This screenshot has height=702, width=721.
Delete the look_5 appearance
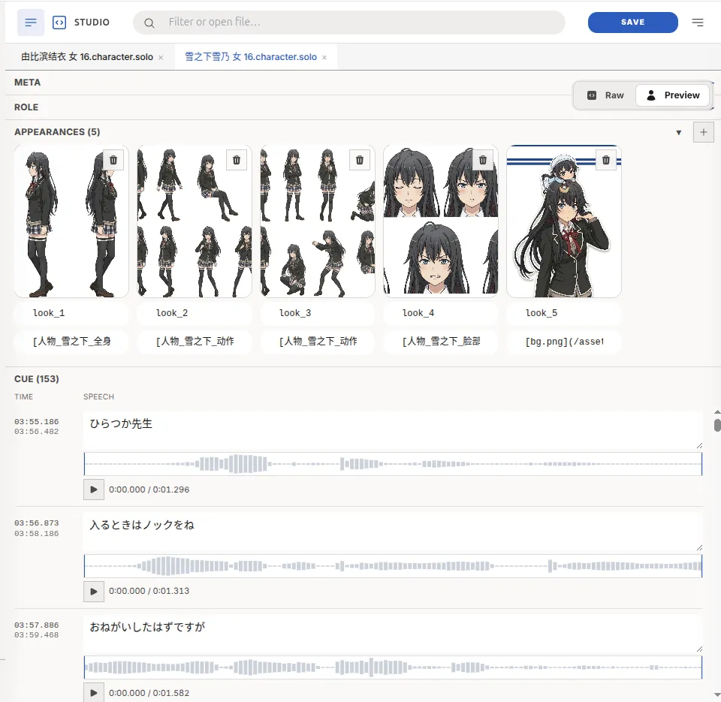click(606, 160)
